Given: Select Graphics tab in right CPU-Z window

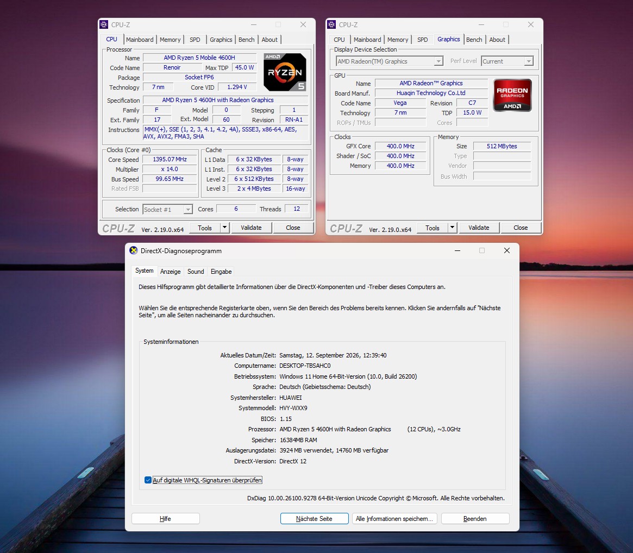Looking at the screenshot, I should click(448, 39).
